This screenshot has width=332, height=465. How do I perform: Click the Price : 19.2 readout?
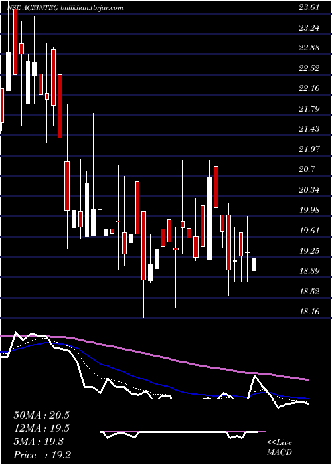[x=41, y=455]
